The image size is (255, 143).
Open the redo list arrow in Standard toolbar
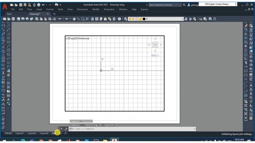click(70, 19)
